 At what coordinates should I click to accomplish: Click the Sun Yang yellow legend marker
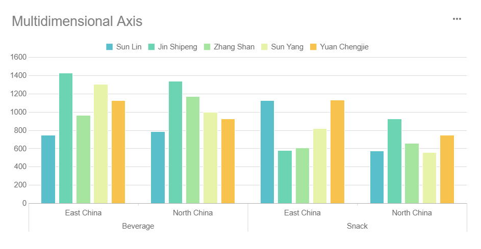click(264, 47)
